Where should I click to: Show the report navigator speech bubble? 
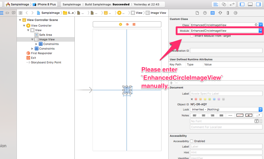tap(14, 13)
